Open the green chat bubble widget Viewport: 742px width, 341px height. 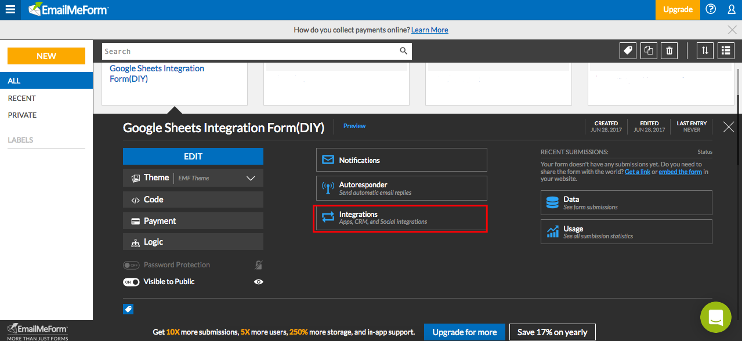pos(716,317)
